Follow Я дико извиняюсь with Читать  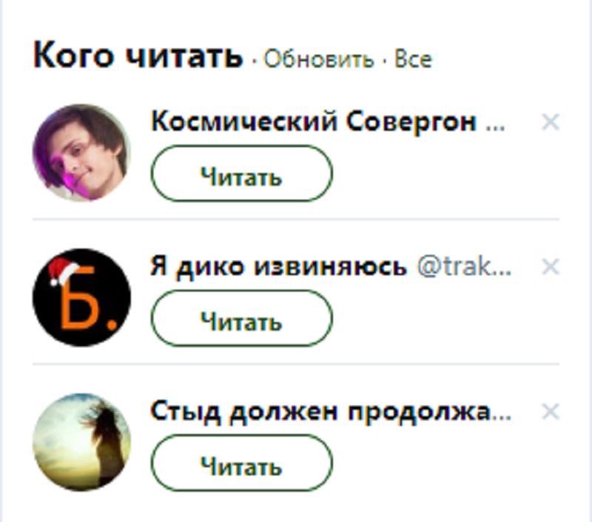[x=242, y=318]
